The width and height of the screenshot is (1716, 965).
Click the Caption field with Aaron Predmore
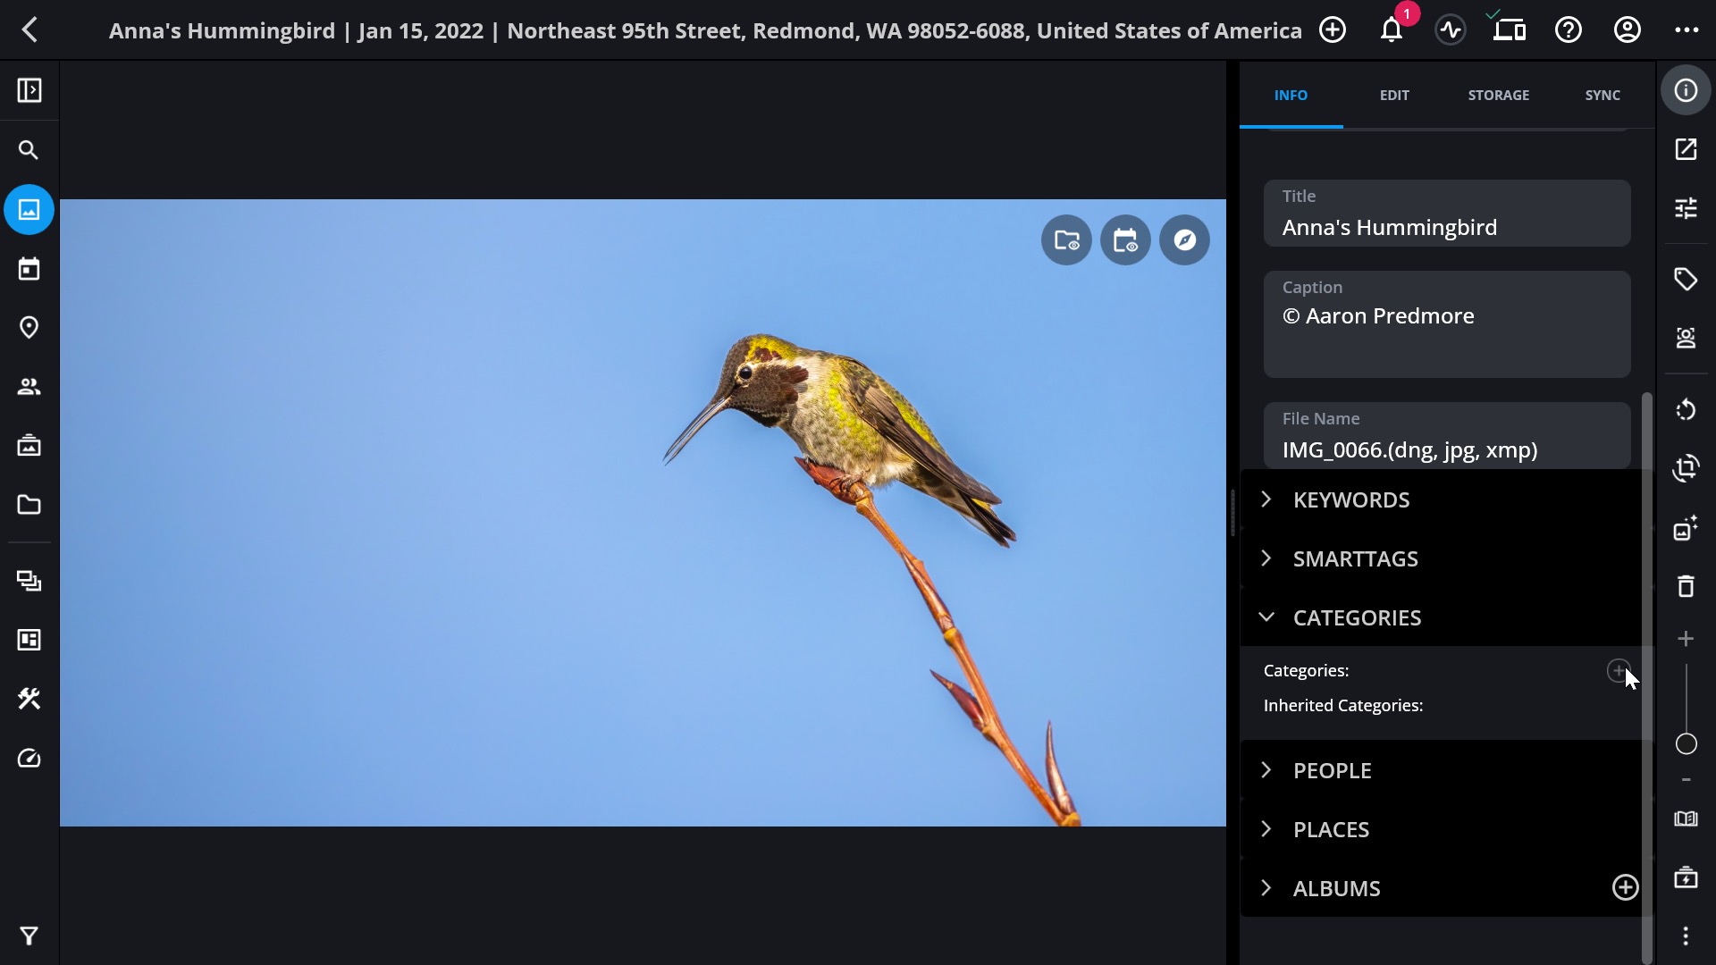click(x=1447, y=324)
